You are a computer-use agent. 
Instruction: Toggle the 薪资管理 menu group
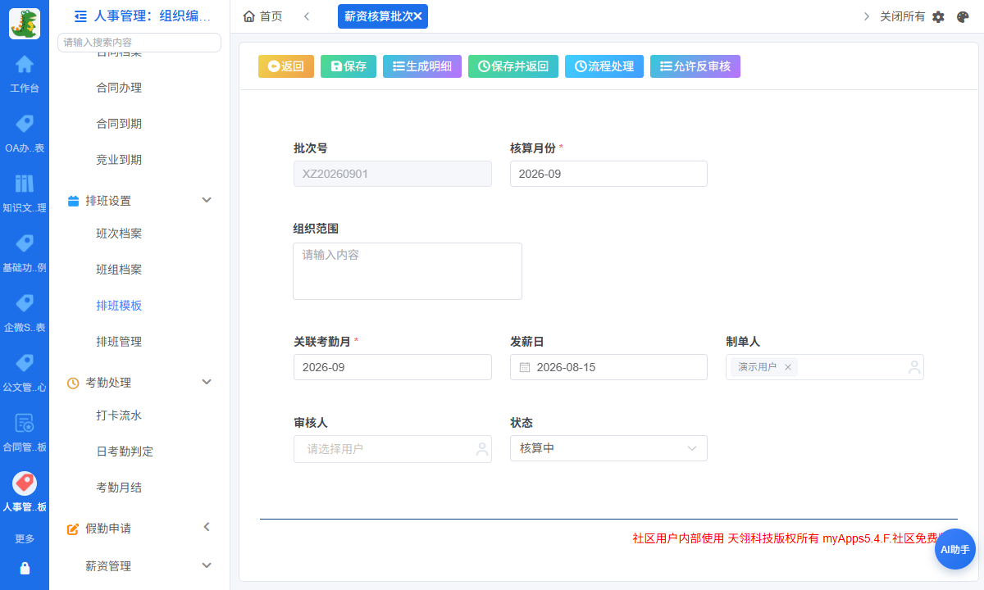coord(207,565)
